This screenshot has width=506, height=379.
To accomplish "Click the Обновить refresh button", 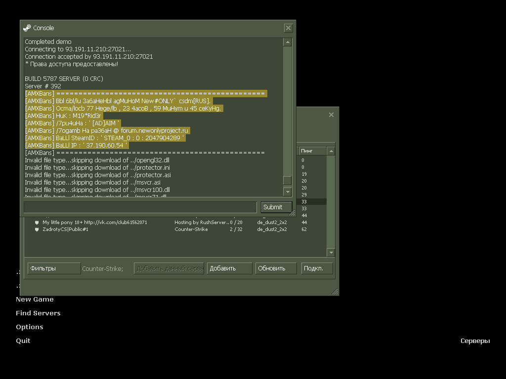I will [276, 268].
